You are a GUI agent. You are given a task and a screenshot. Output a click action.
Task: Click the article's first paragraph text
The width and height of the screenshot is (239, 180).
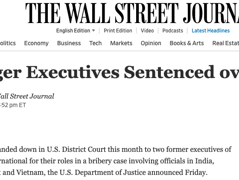pyautogui.click(x=116, y=161)
